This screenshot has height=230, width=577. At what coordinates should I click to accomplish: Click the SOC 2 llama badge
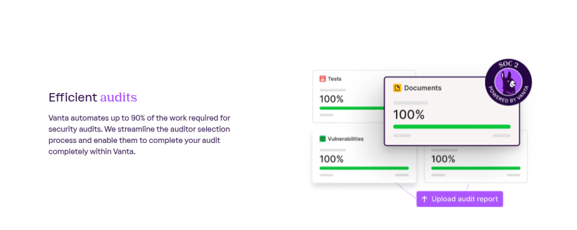(x=508, y=82)
